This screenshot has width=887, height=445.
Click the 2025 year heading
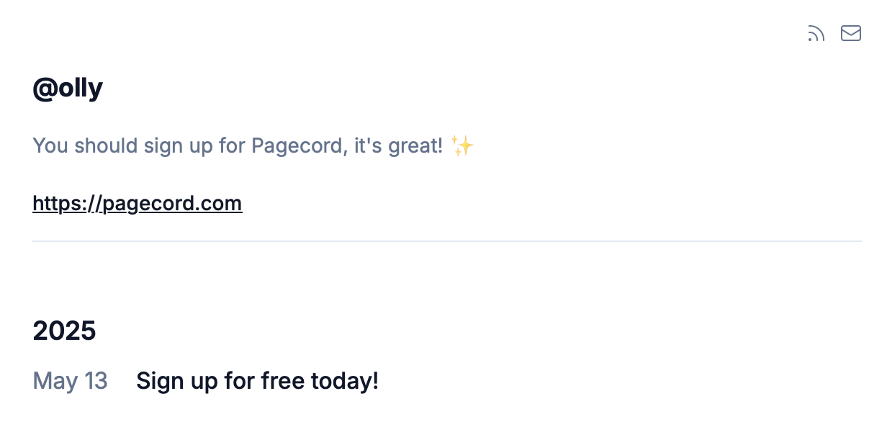point(64,331)
